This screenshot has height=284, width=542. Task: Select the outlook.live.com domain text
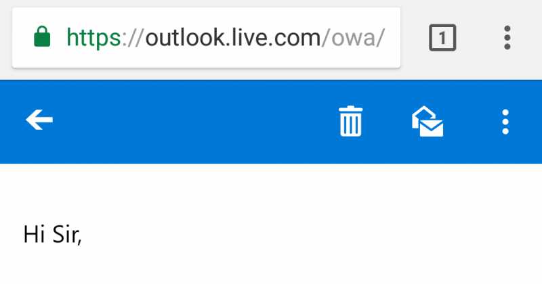pos(233,37)
